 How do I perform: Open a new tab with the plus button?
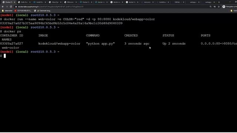[219, 2]
